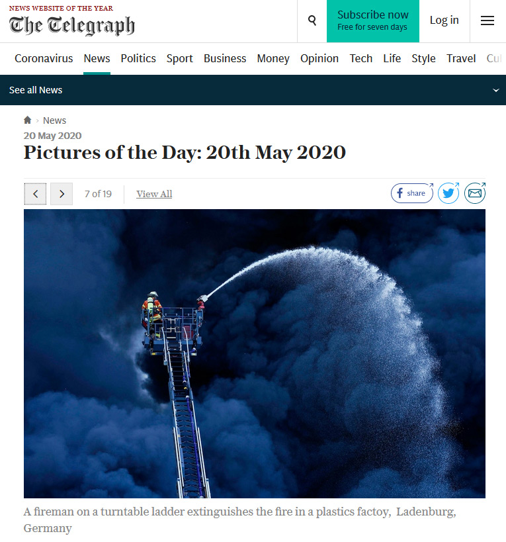Expand the See all News chevron
506x542 pixels.
tap(495, 90)
